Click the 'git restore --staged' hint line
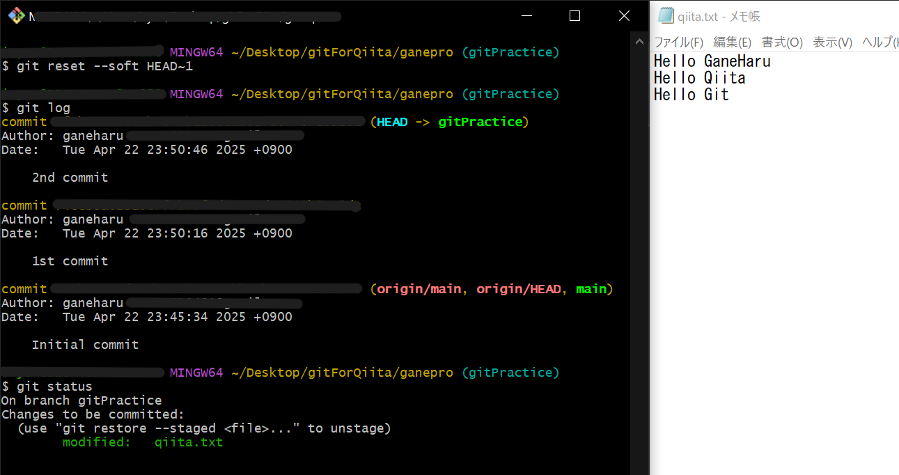 205,428
